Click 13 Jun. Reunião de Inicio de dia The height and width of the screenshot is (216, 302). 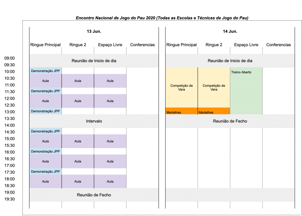coord(94,61)
